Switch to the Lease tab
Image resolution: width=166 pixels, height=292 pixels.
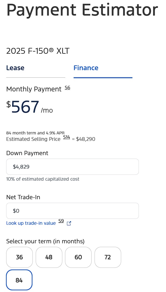point(15,68)
